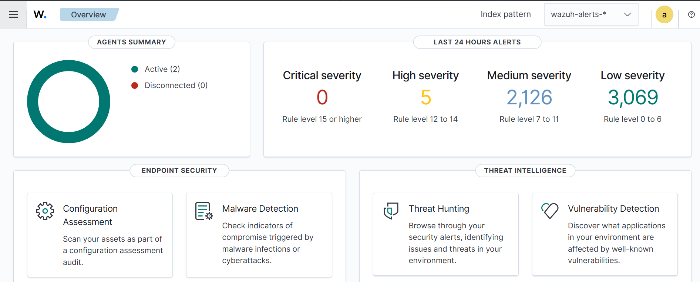Click 'Rule level 0 to 6' text
The width and height of the screenshot is (700, 282).
[x=633, y=119]
